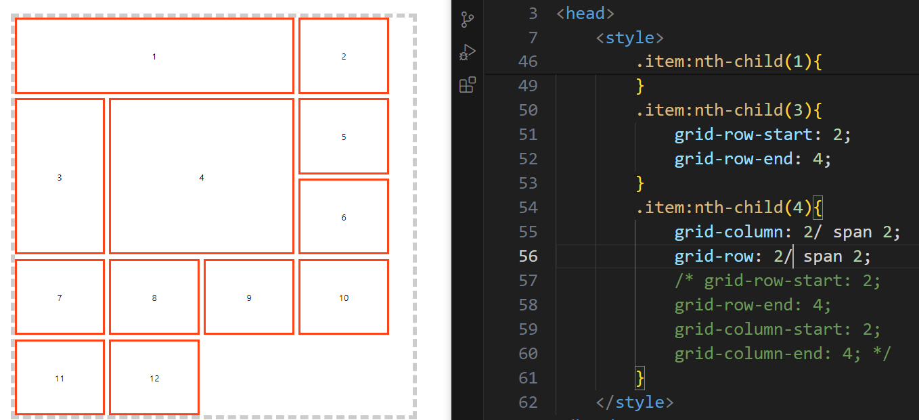Click commented grid-column-start: 2 line
This screenshot has width=919, height=420.
tap(778, 329)
